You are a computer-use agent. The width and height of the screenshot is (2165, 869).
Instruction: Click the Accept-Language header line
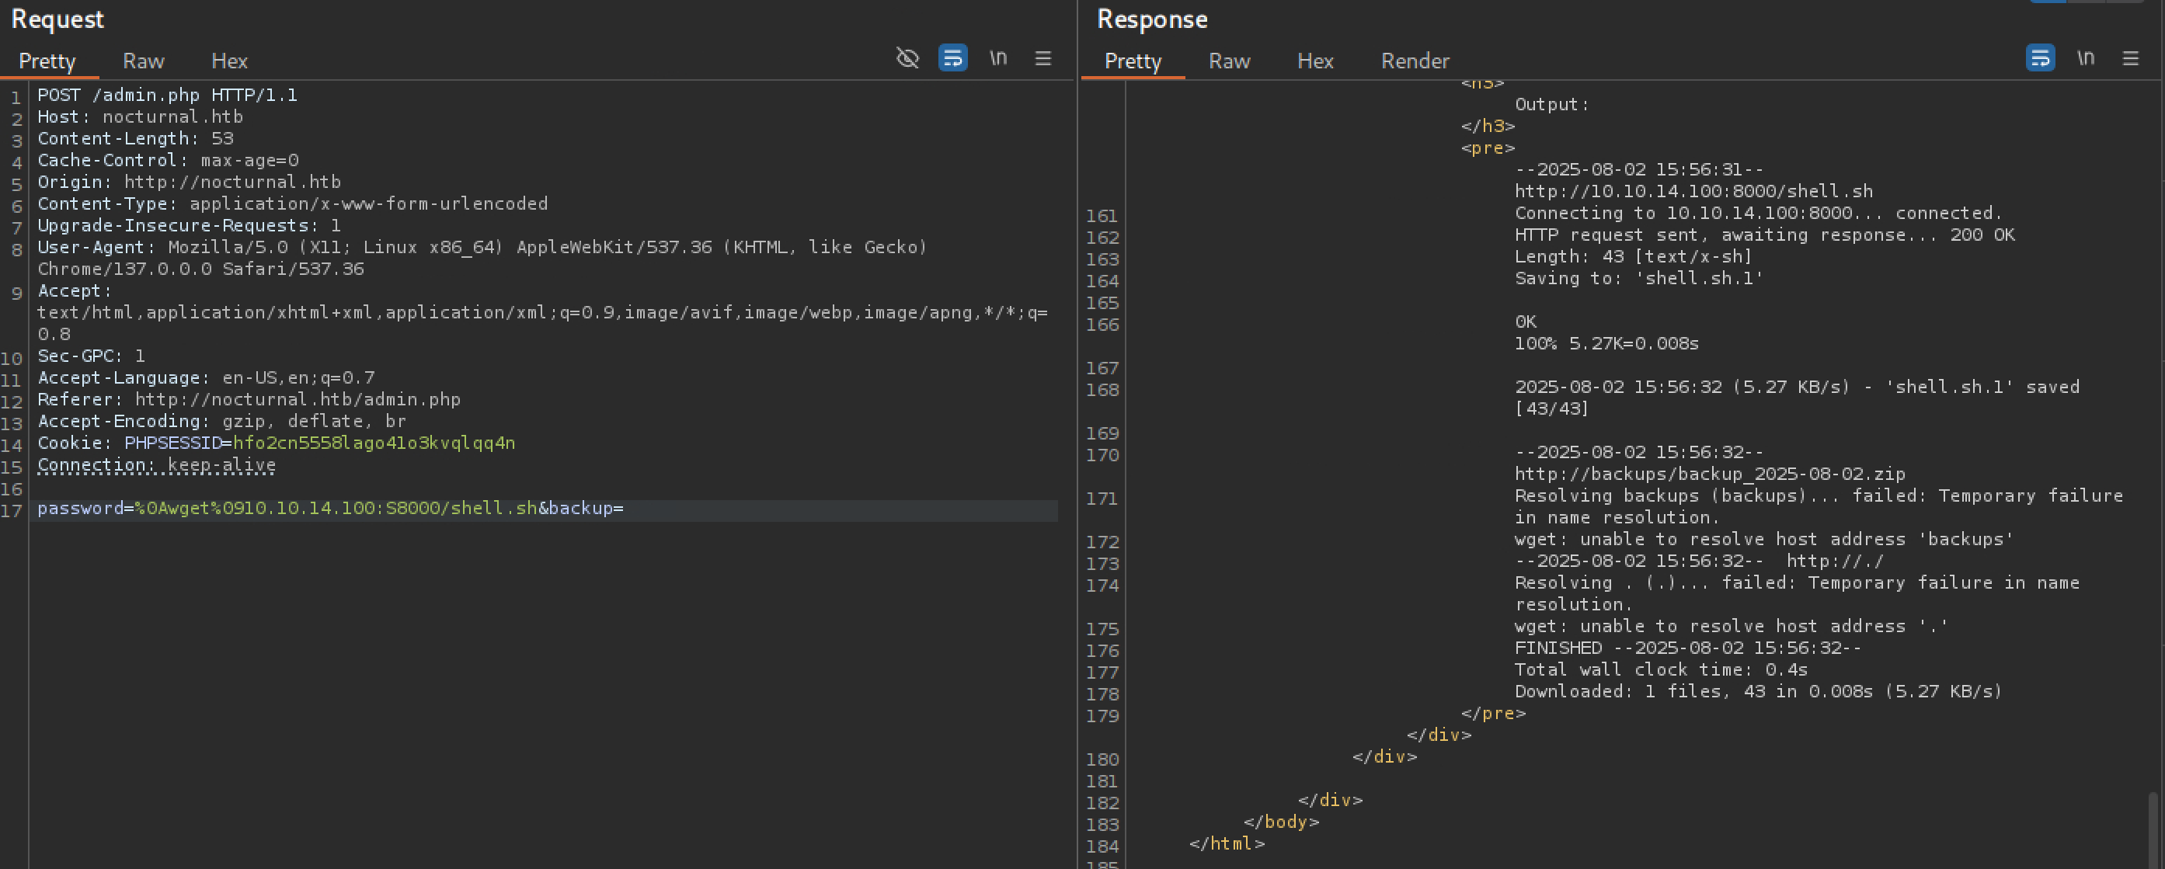(x=206, y=378)
